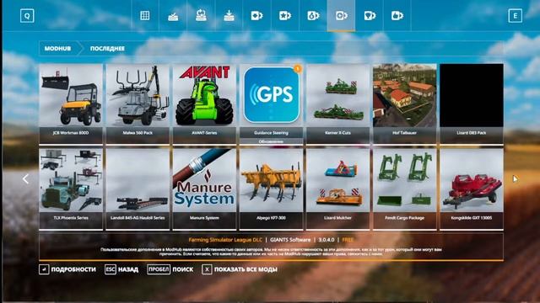Select the Hof Talbauer map mod

coord(405,104)
